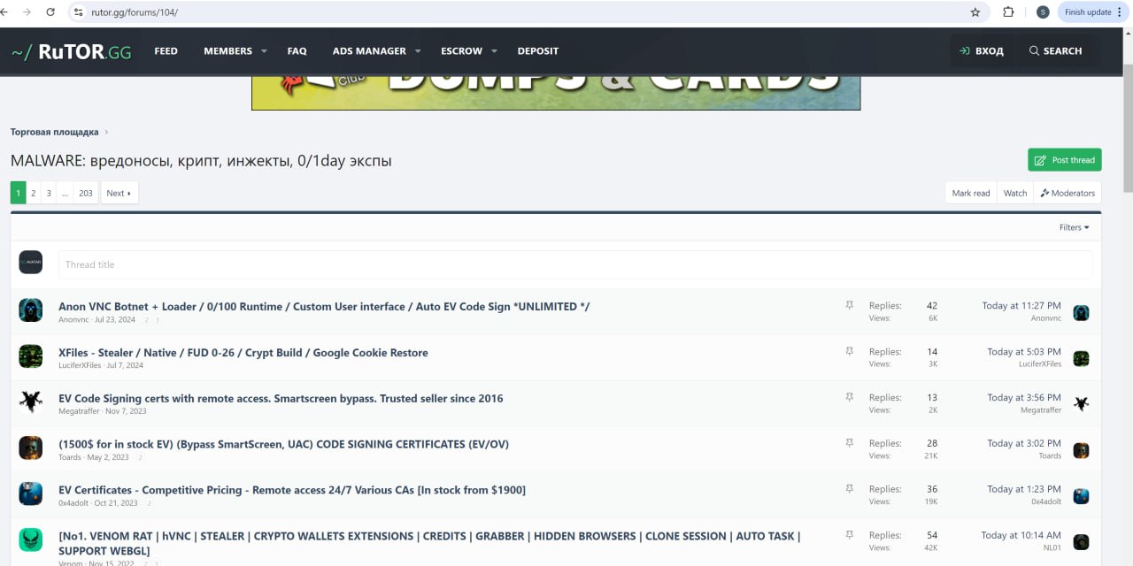Click the Mark read button
The width and height of the screenshot is (1133, 566).
click(970, 193)
